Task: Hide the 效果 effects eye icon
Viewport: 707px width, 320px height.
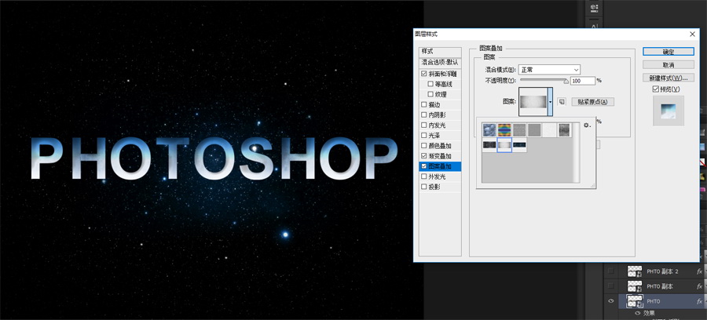Action: [638, 313]
